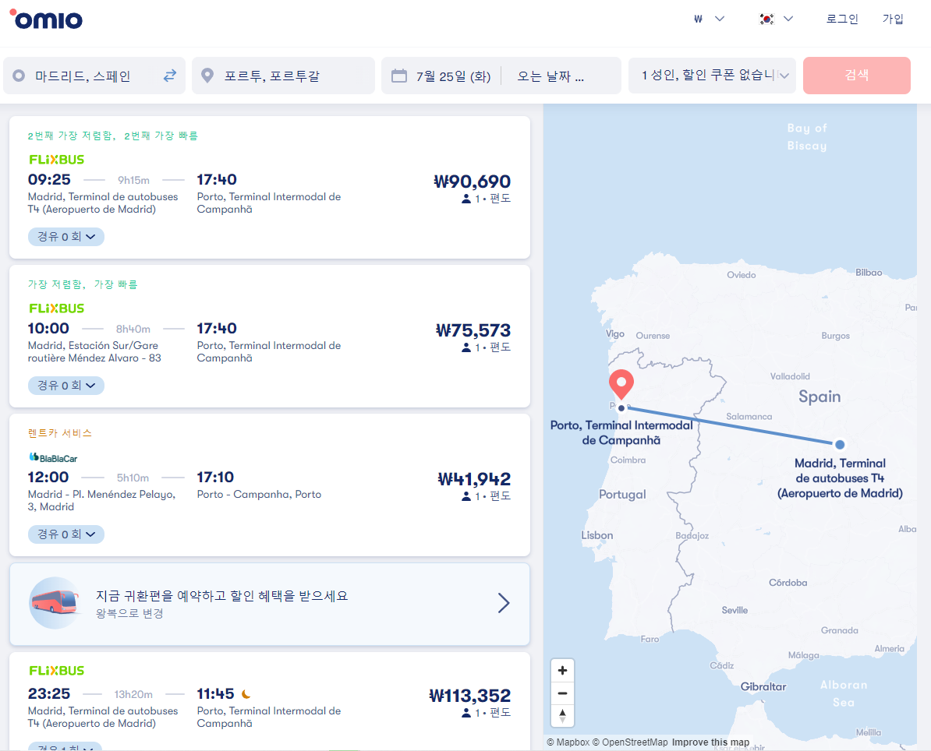
Task: Click Madrid origin blue dot on map
Action: click(x=840, y=444)
